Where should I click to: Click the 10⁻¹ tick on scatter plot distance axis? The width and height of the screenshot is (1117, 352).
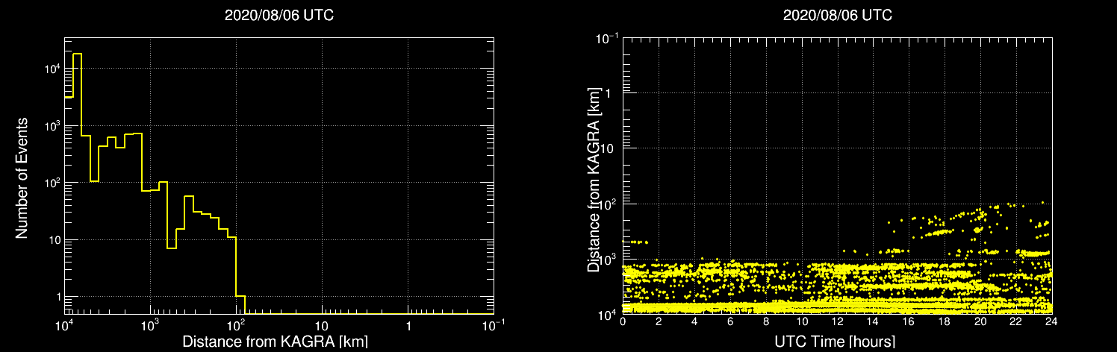click(x=606, y=38)
